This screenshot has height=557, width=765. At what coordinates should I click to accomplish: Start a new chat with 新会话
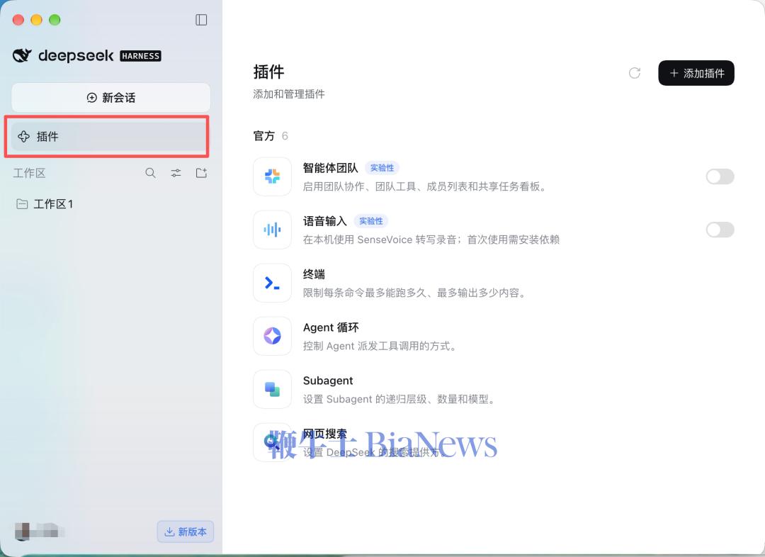click(x=111, y=98)
